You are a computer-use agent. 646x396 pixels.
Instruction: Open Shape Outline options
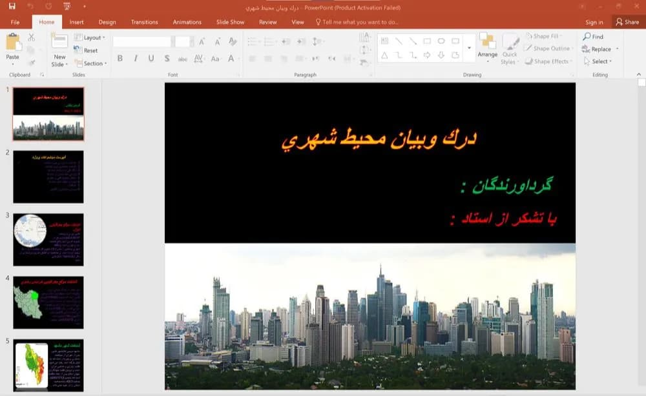(x=548, y=48)
